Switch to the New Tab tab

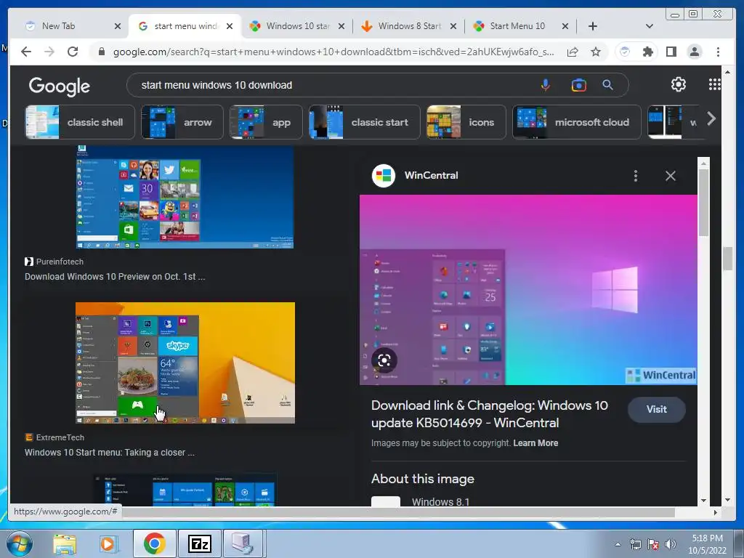point(59,26)
